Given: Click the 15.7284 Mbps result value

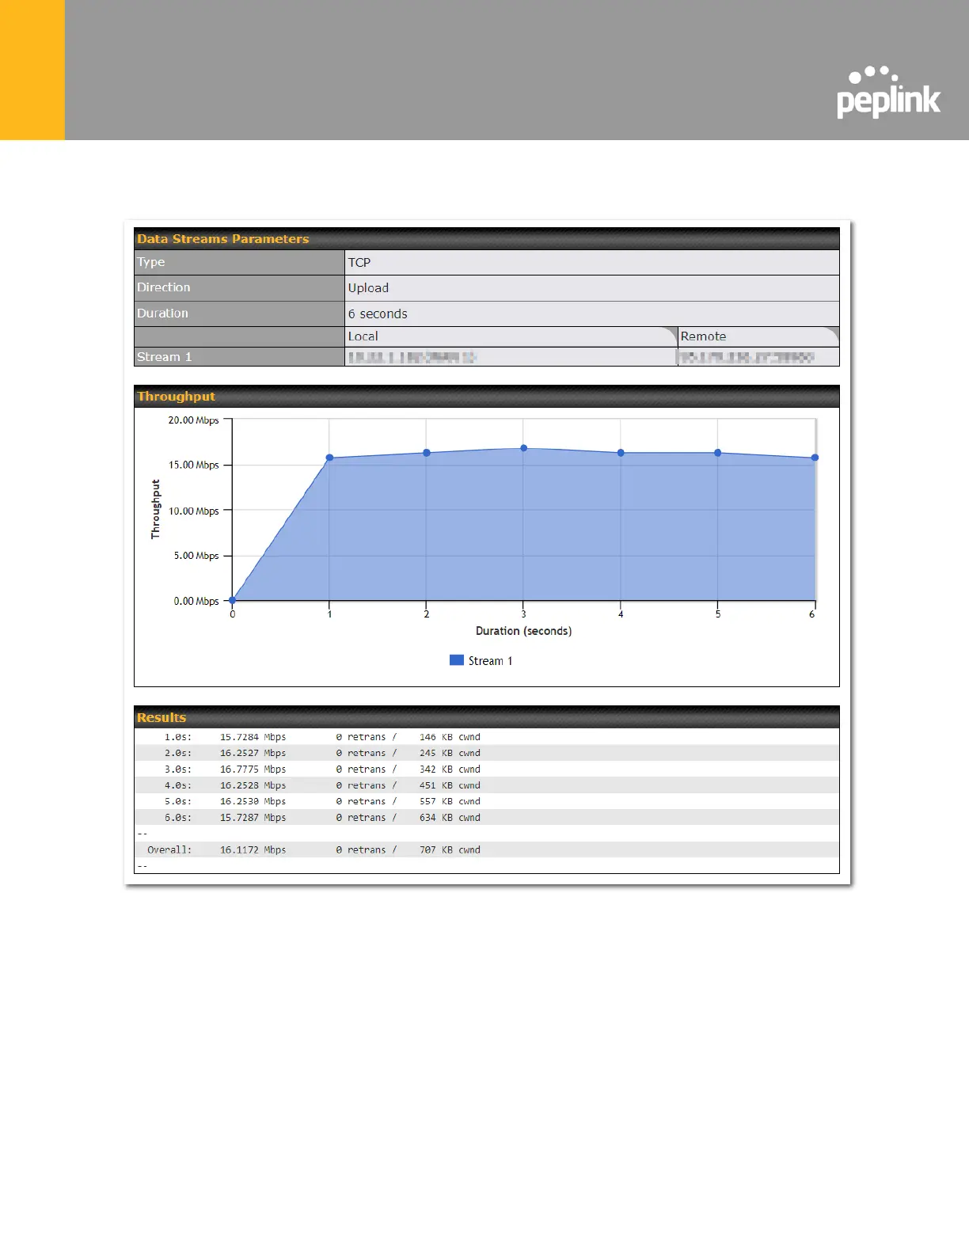Looking at the screenshot, I should (253, 737).
